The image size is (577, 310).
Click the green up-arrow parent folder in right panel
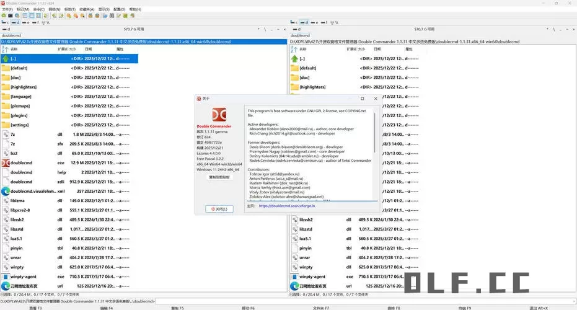pyautogui.click(x=294, y=58)
